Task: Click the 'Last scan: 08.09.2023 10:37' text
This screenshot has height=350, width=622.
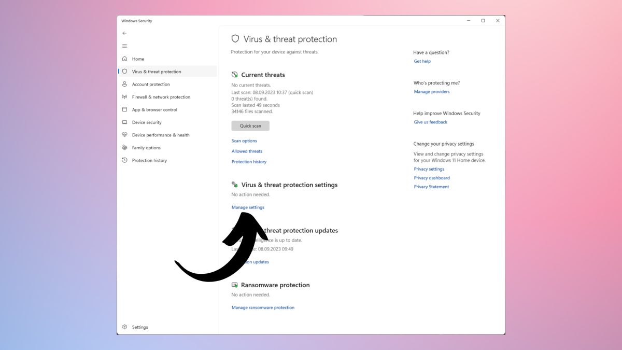Action: point(260,93)
